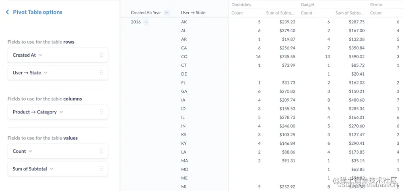Click the Gizmo category column header
The width and height of the screenshot is (404, 191).
[376, 4]
